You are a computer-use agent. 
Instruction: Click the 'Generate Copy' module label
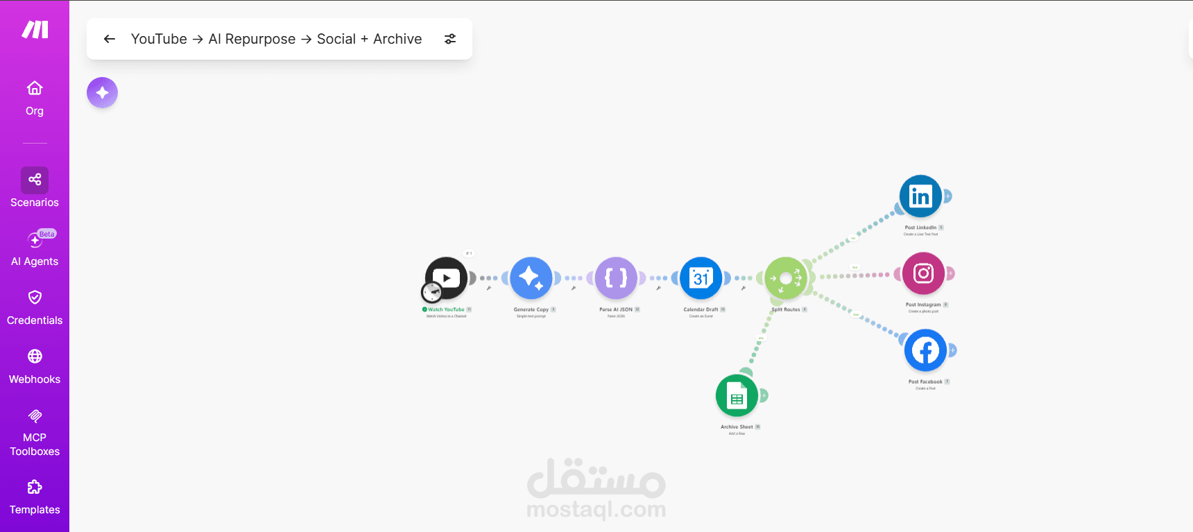(x=531, y=309)
